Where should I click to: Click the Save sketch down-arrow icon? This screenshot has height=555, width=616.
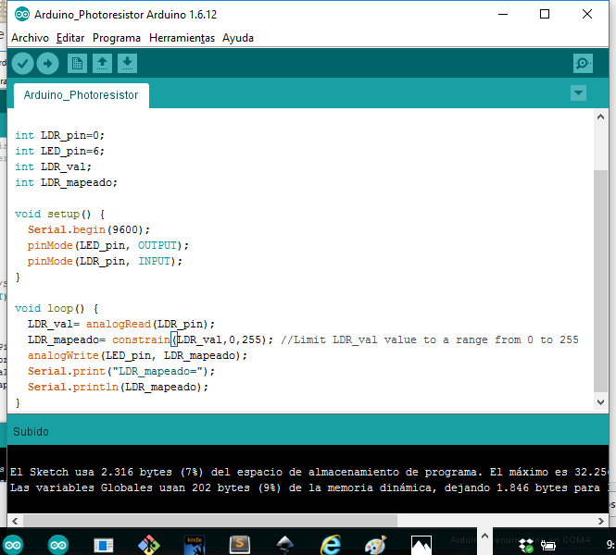point(127,64)
